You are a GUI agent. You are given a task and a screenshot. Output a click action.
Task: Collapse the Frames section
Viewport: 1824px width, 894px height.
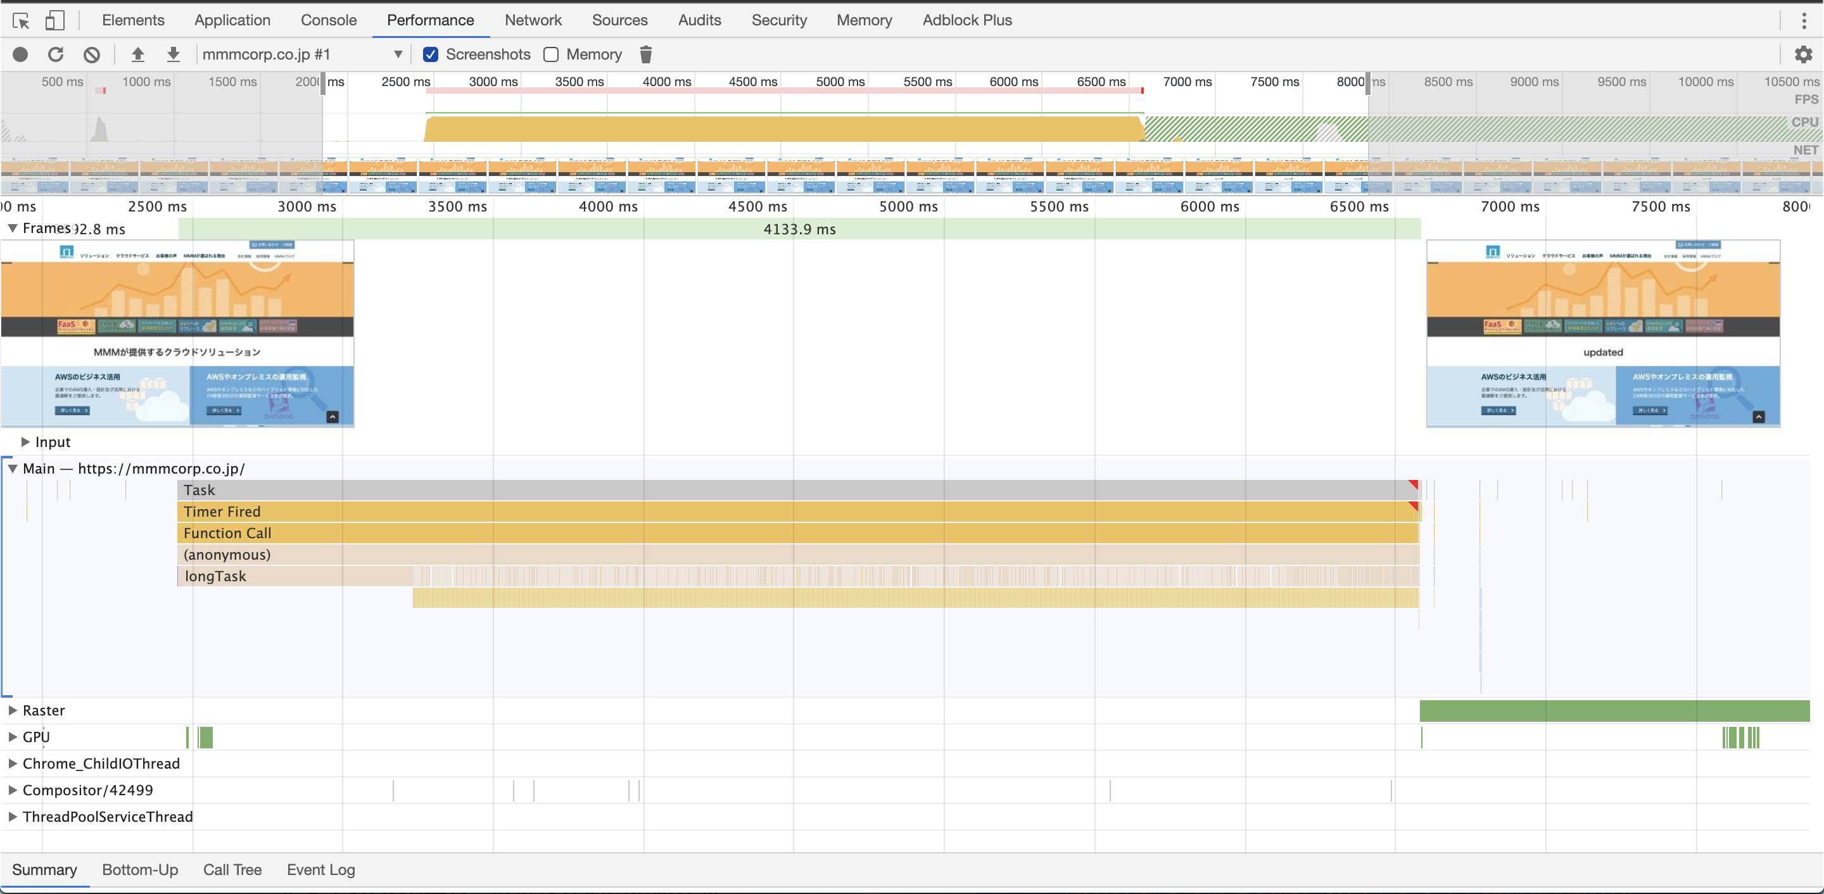pyautogui.click(x=12, y=228)
